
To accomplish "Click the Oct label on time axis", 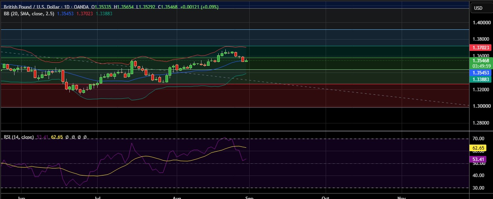I will pyautogui.click(x=325, y=197).
